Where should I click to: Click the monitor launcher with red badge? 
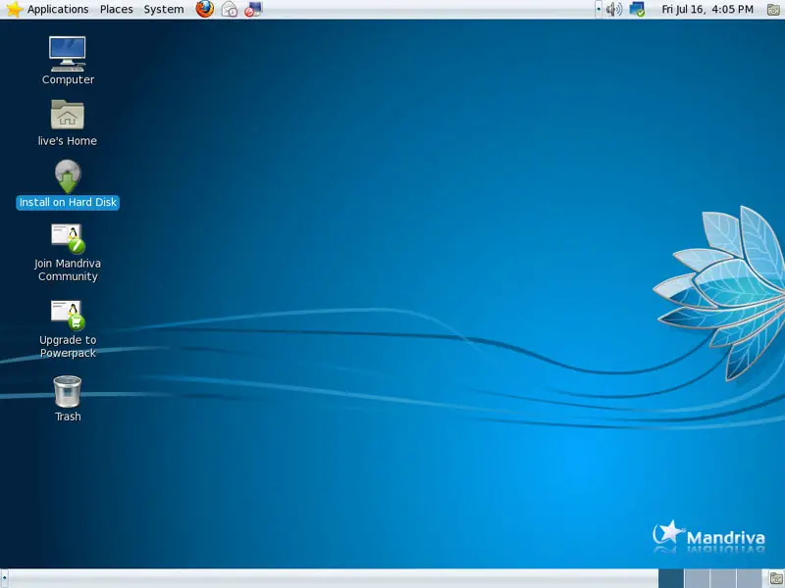pyautogui.click(x=253, y=9)
